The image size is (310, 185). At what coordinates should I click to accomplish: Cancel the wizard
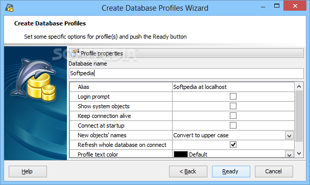(x=274, y=171)
